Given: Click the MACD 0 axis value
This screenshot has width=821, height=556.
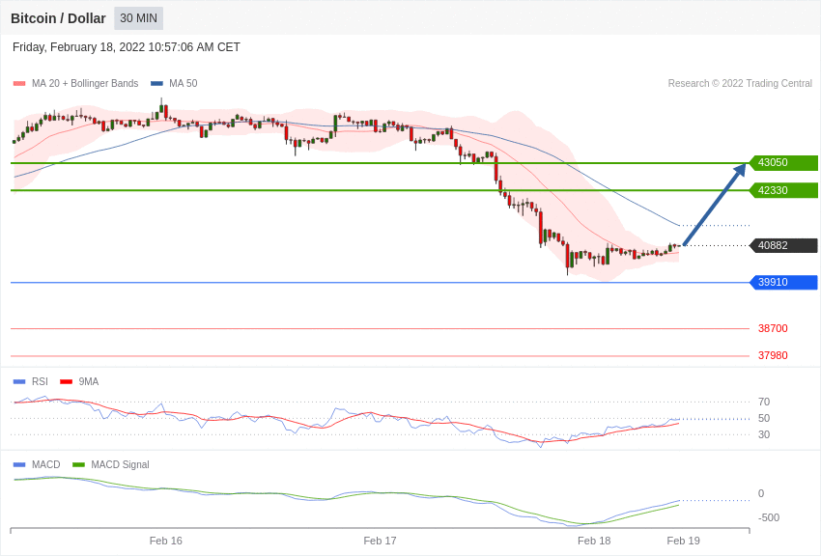Looking at the screenshot, I should click(761, 493).
